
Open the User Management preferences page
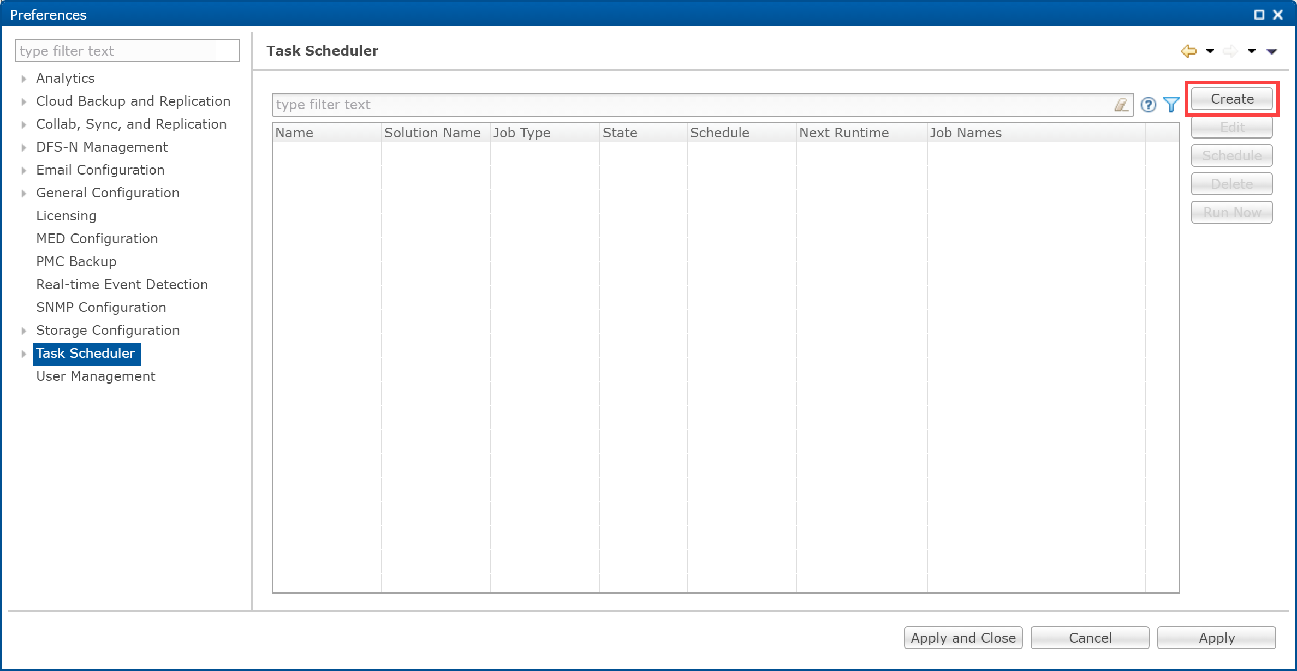tap(96, 376)
